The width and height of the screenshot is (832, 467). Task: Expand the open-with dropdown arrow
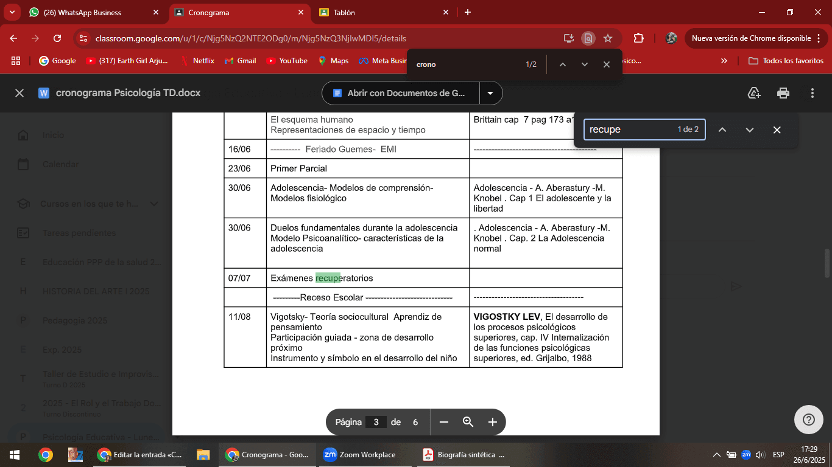(x=490, y=93)
